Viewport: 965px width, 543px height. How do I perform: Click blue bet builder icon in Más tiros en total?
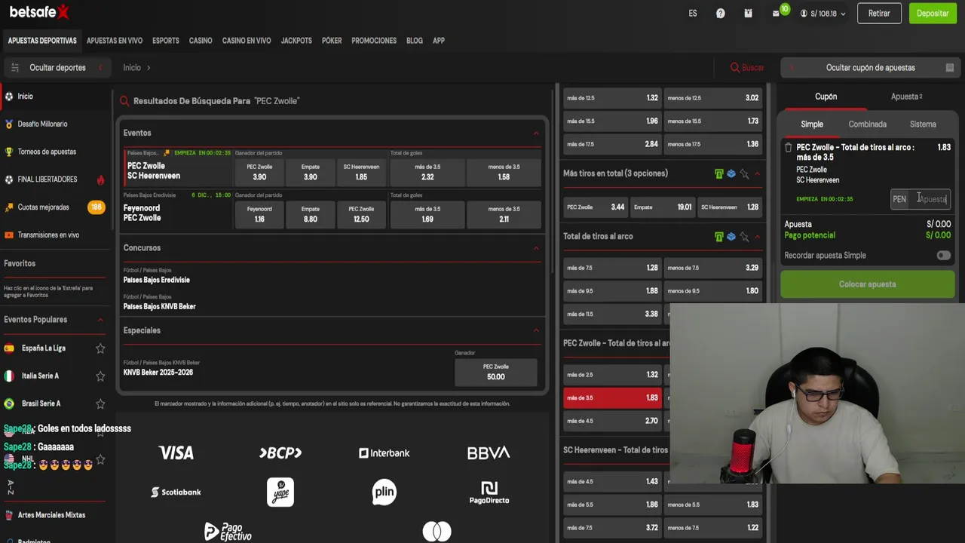(731, 173)
